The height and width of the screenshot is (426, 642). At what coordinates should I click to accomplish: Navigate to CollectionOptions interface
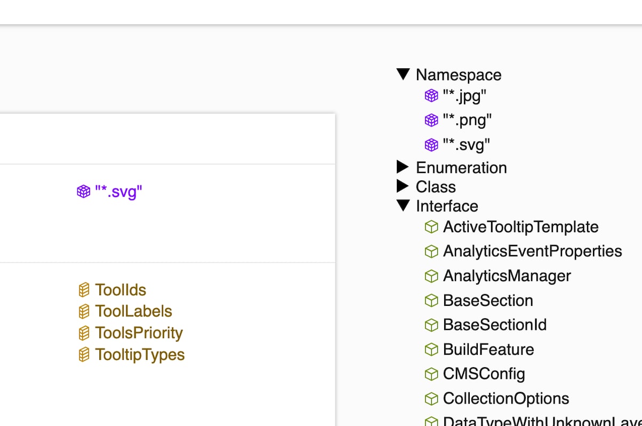(505, 399)
